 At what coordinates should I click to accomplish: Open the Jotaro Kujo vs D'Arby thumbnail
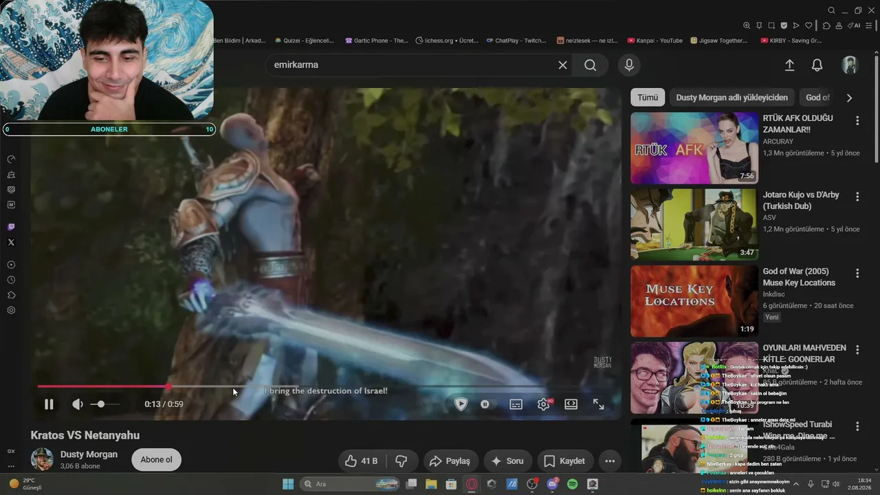click(x=694, y=225)
